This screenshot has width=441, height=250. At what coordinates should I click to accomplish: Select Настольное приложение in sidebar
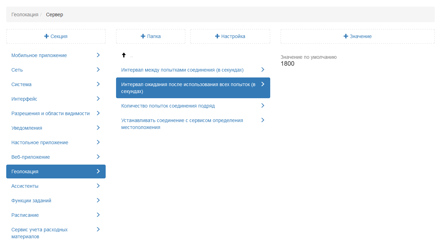pyautogui.click(x=40, y=142)
